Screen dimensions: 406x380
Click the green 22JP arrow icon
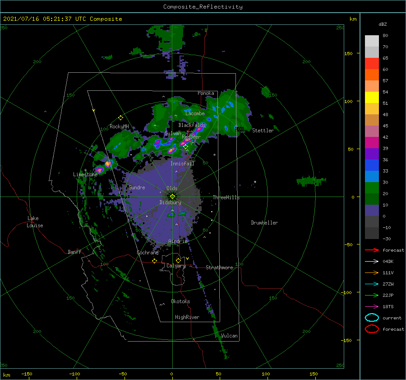372,295
